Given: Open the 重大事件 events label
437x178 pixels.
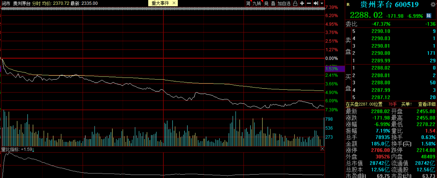Looking at the screenshot, I should (160, 3).
